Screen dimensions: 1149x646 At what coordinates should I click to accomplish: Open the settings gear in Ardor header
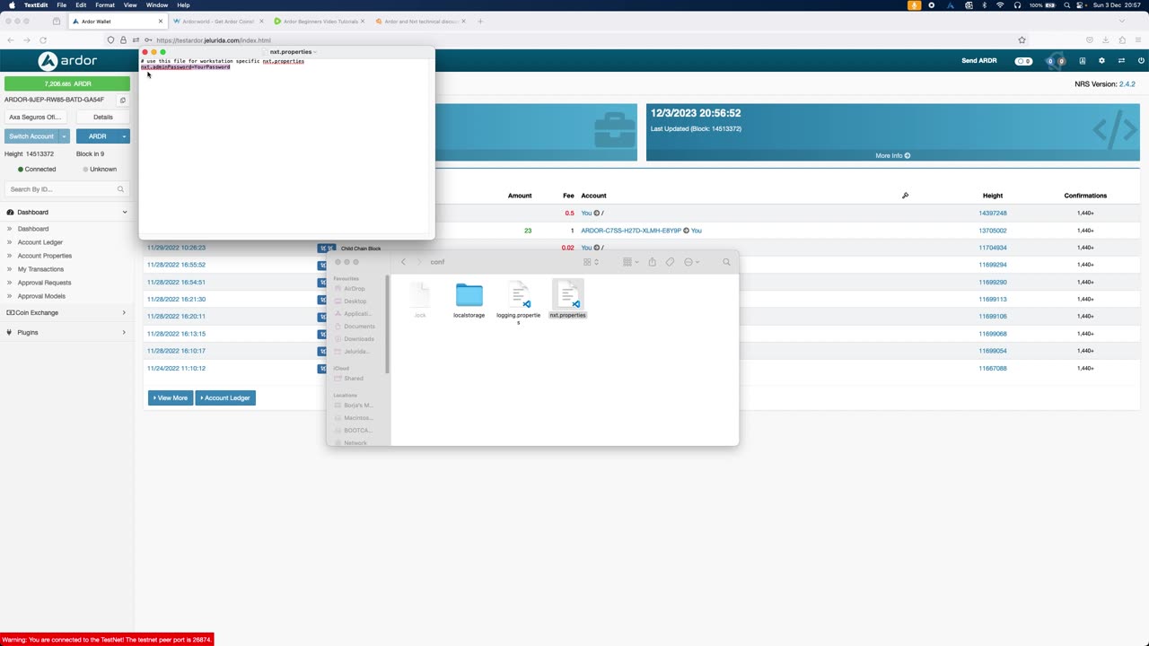click(1102, 61)
